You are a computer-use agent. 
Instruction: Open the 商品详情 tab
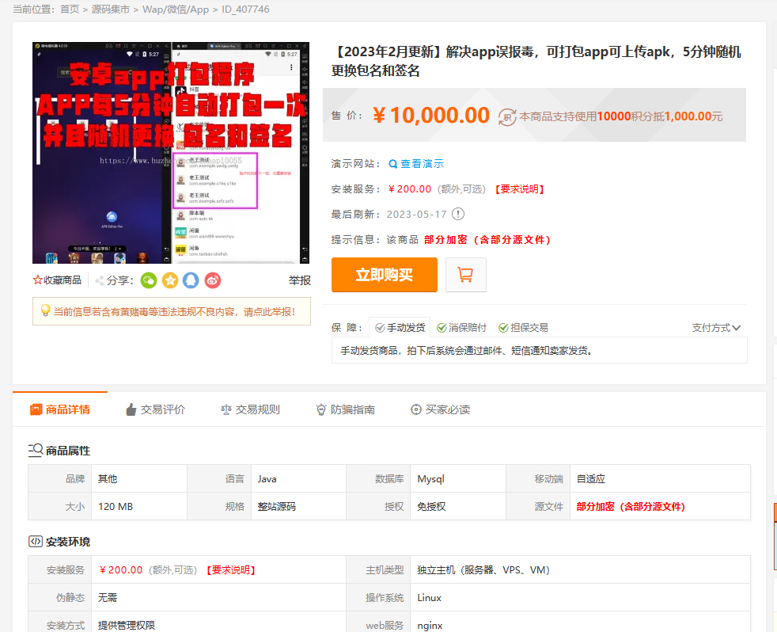pos(60,409)
